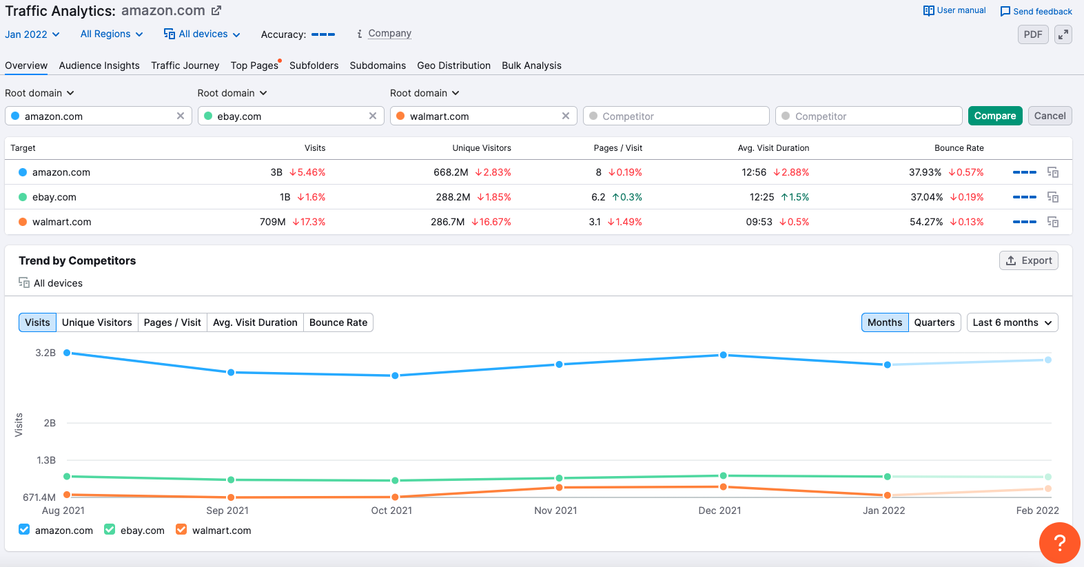This screenshot has height=567, width=1084.
Task: Click the green Compare button
Action: pyautogui.click(x=995, y=116)
